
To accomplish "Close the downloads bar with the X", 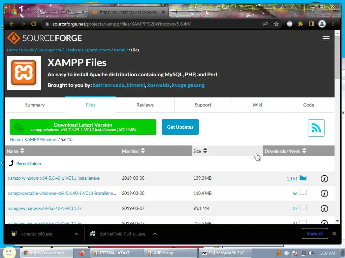I will 334,233.
